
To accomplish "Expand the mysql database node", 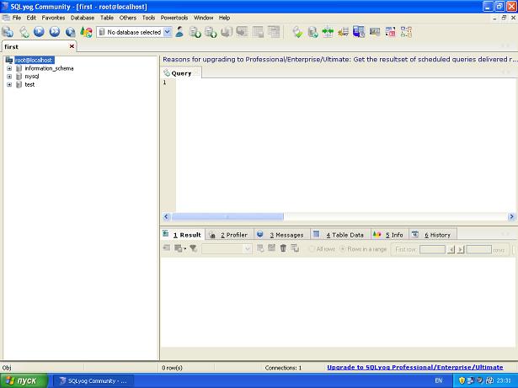I will pos(9,77).
